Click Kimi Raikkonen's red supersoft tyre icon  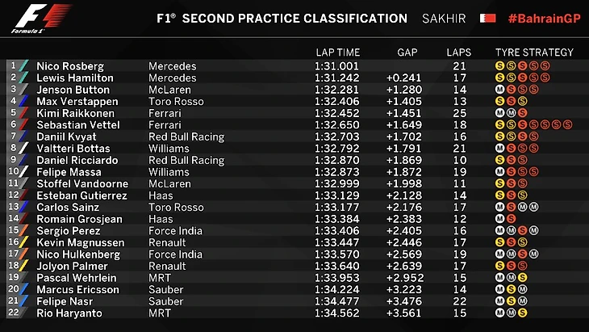(523, 113)
